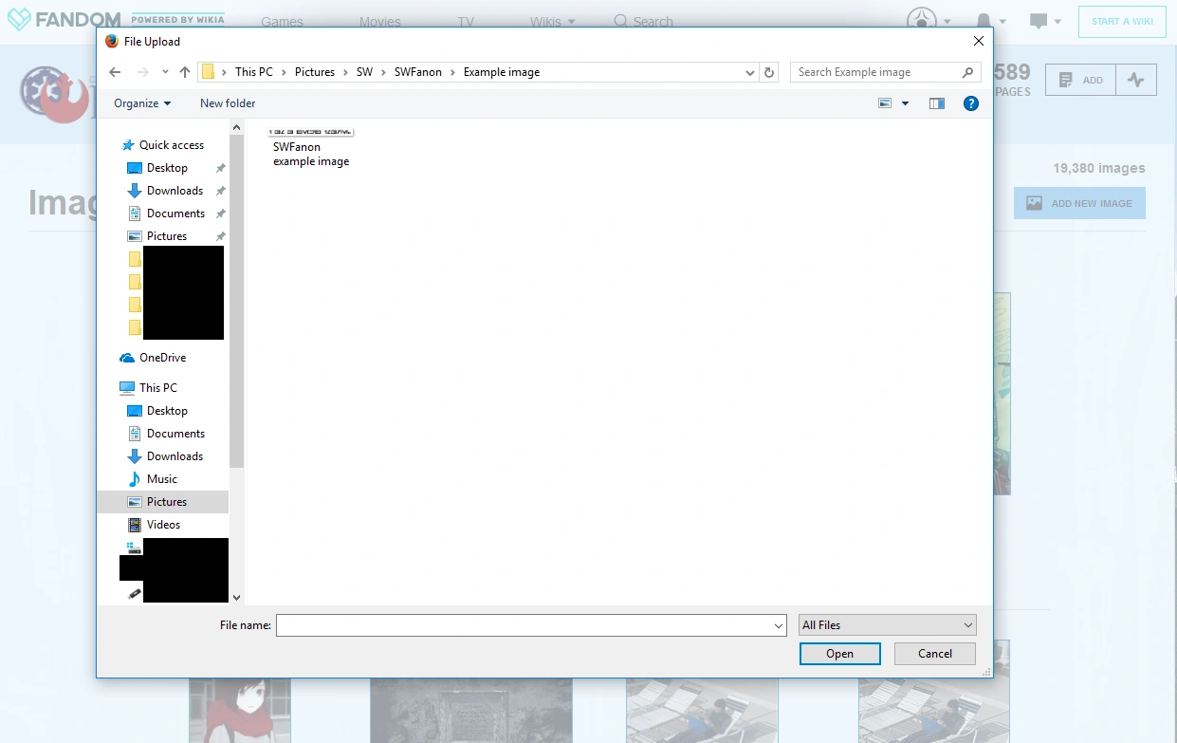Click 'SWFanon' breadcrumb segment

pos(418,72)
